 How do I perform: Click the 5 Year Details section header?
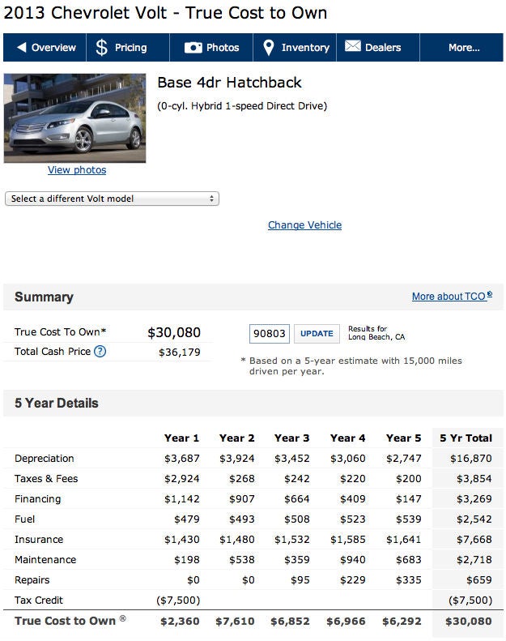point(57,403)
